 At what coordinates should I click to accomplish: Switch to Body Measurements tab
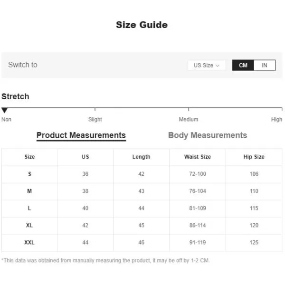point(208,135)
